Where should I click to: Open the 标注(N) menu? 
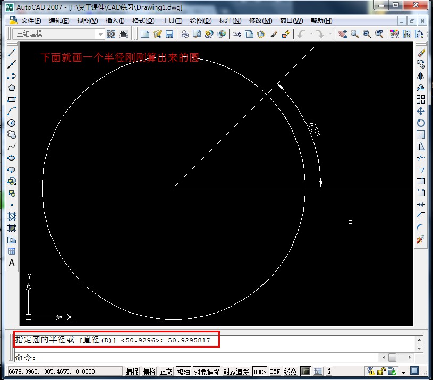tap(230, 21)
